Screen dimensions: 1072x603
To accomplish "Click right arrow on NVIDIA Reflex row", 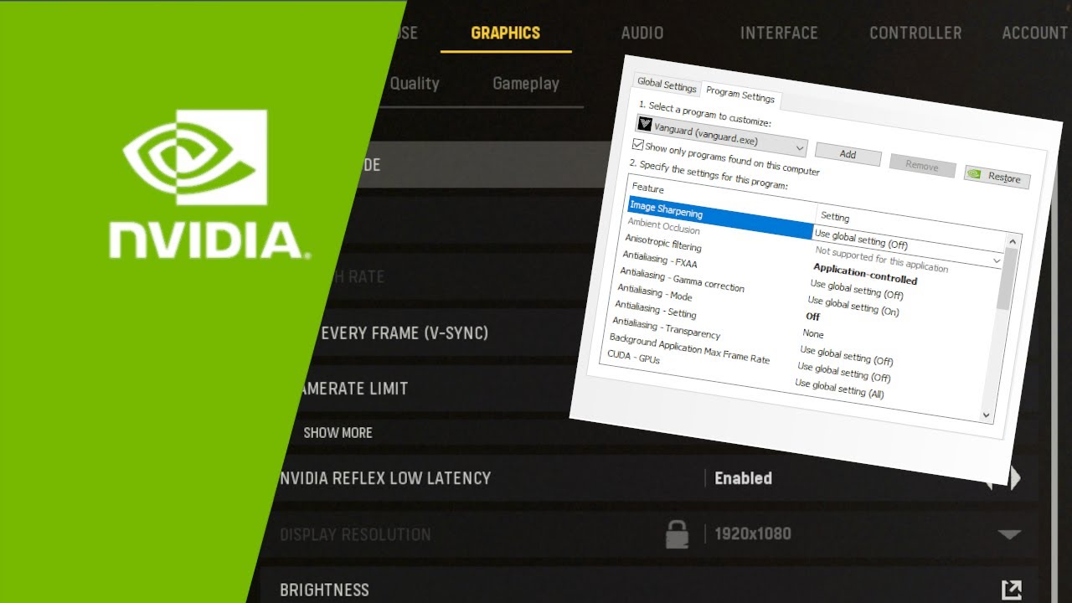I will (x=1016, y=478).
